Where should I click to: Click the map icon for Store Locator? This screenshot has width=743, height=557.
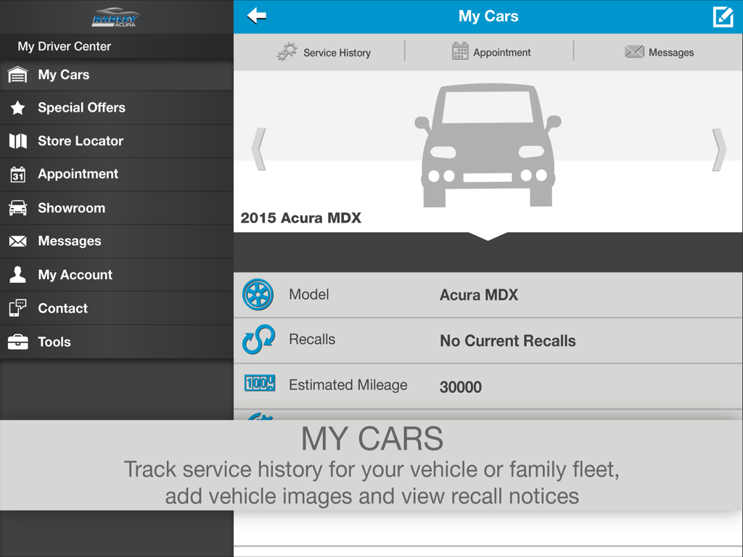(x=18, y=141)
